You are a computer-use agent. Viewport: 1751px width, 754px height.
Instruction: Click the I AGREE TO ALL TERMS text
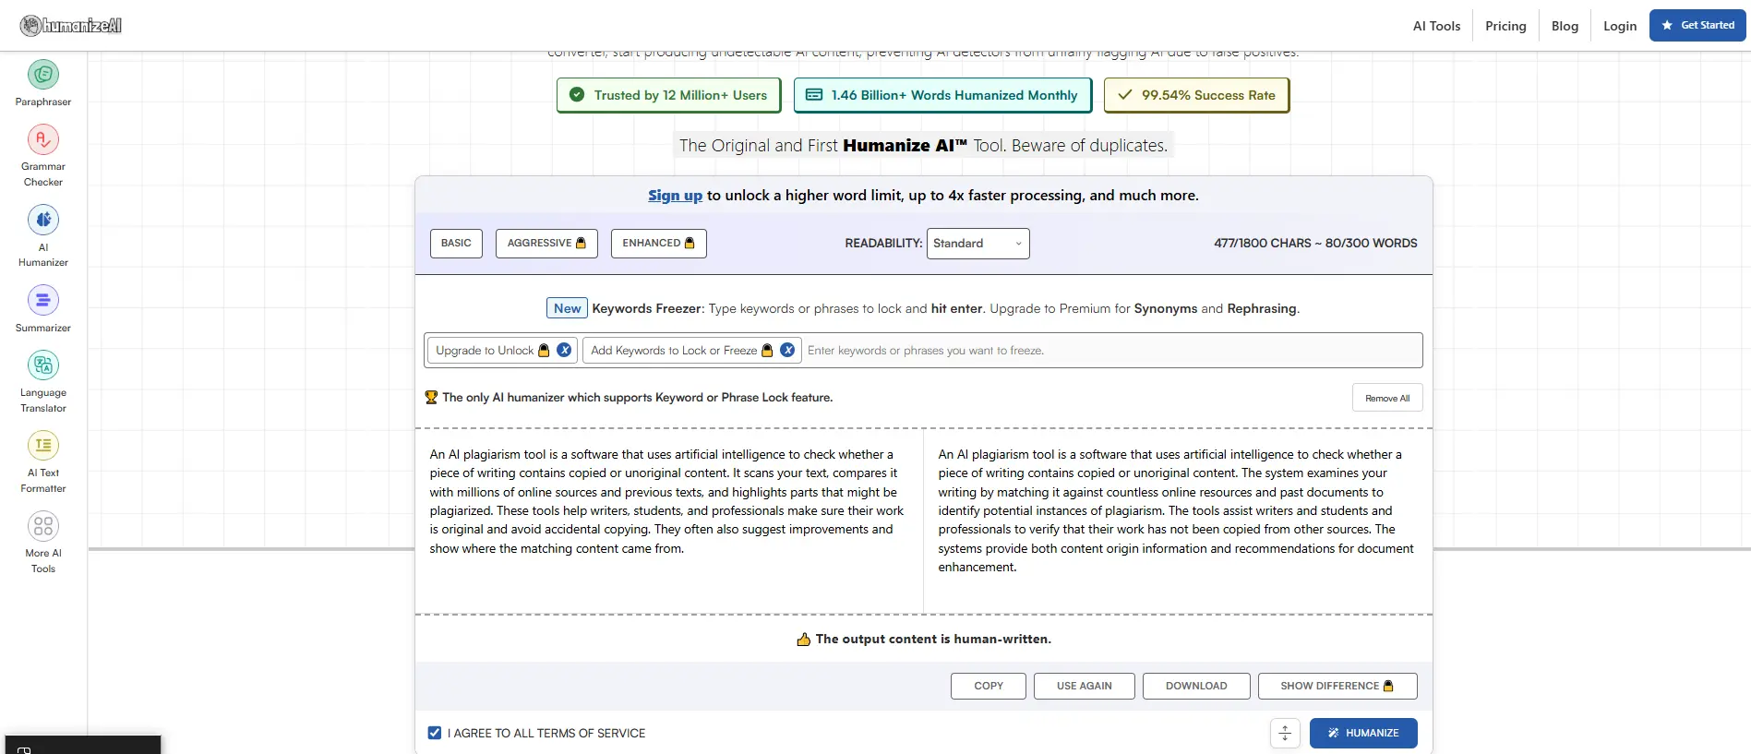(x=546, y=734)
